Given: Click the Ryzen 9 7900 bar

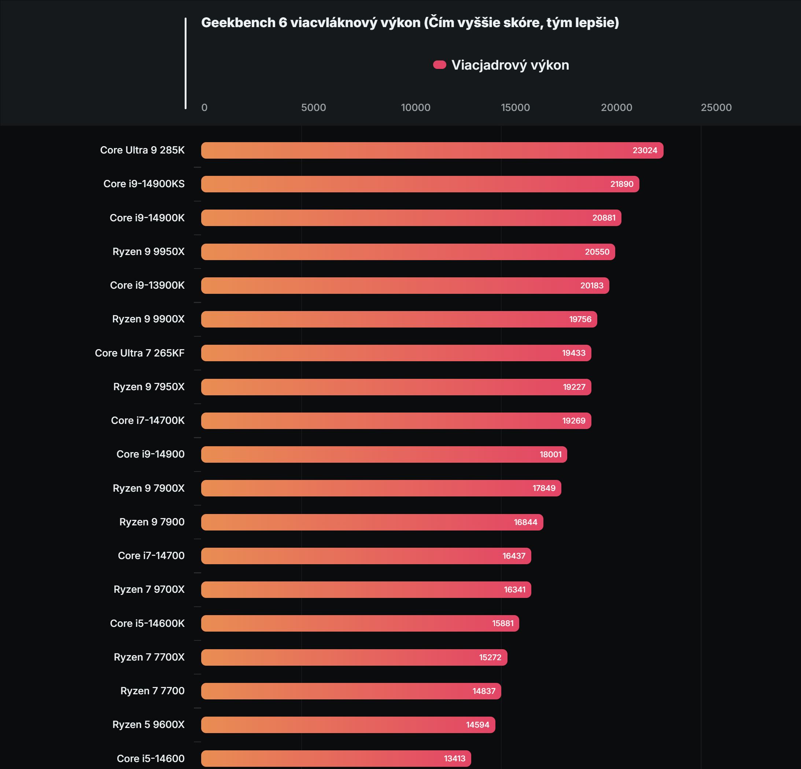Looking at the screenshot, I should coord(372,522).
